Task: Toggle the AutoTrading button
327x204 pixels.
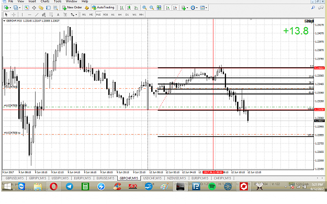Action: tap(103, 8)
